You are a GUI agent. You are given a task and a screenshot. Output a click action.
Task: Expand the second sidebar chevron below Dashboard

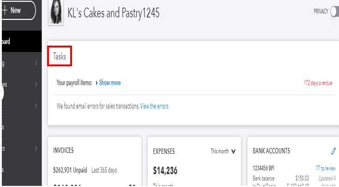(x=36, y=85)
